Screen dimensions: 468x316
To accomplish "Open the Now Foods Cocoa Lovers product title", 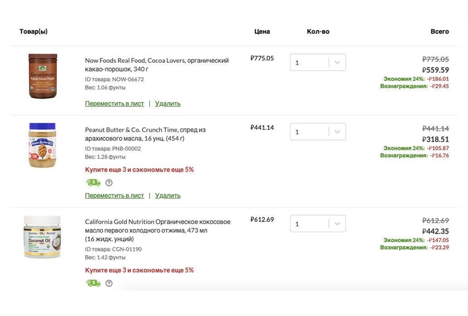I will click(x=157, y=65).
